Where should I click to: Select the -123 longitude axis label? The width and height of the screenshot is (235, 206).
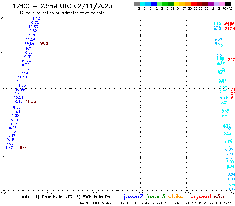(x=187, y=193)
